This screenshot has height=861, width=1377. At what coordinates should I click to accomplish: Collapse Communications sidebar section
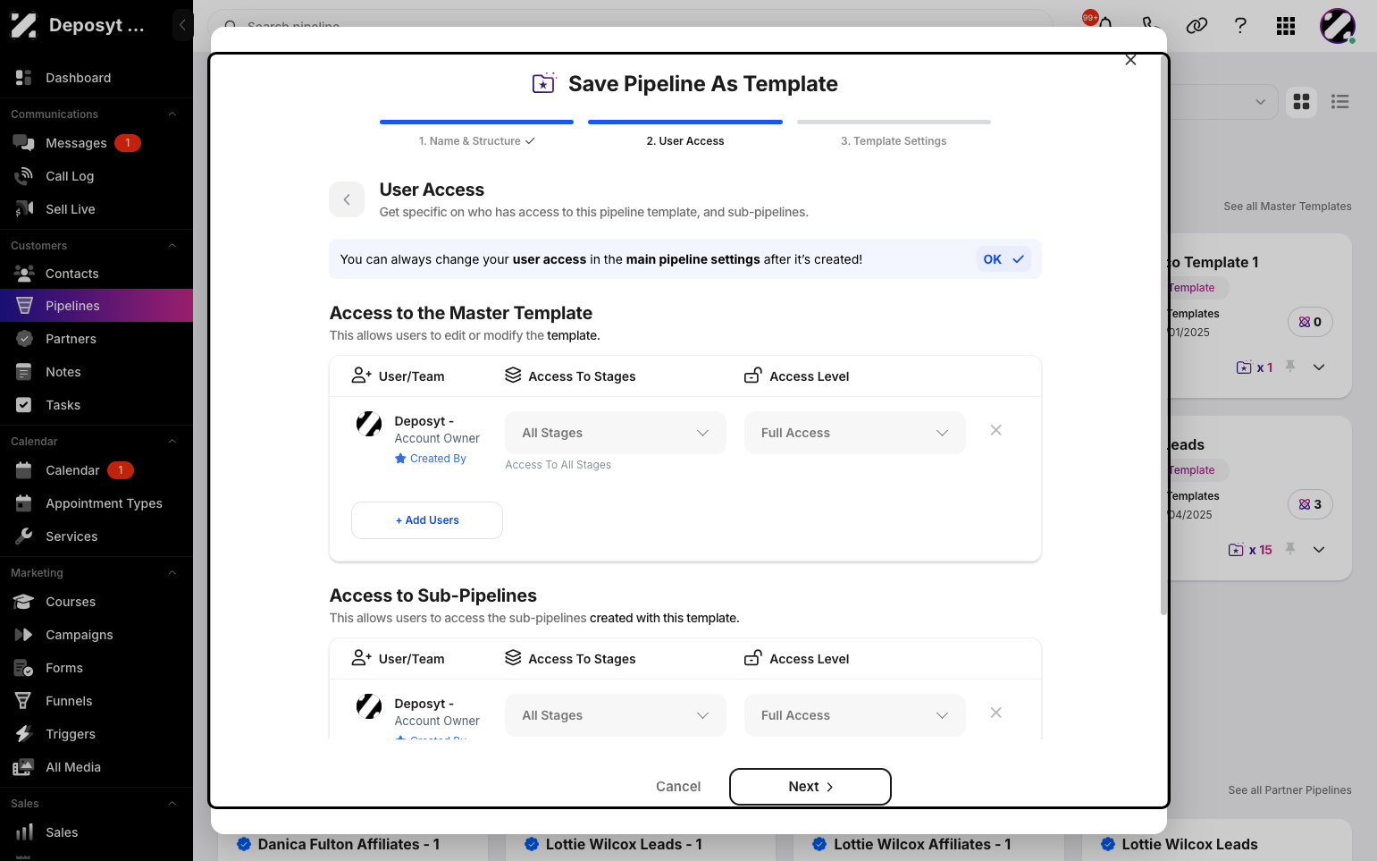click(172, 114)
